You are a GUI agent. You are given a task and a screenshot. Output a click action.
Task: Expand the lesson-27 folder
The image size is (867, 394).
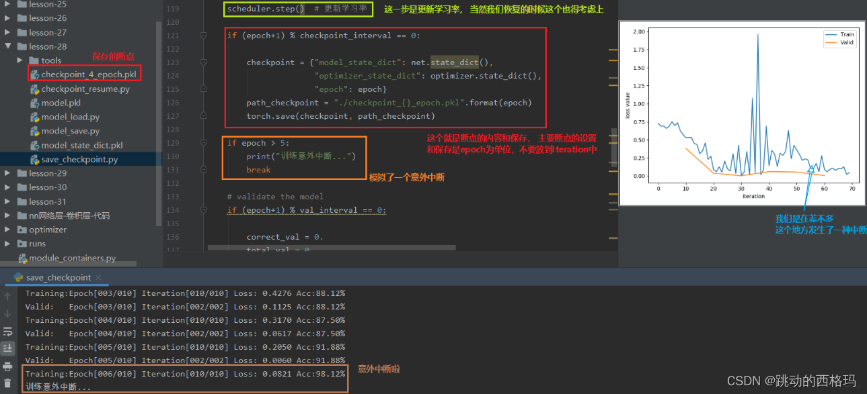click(x=7, y=32)
